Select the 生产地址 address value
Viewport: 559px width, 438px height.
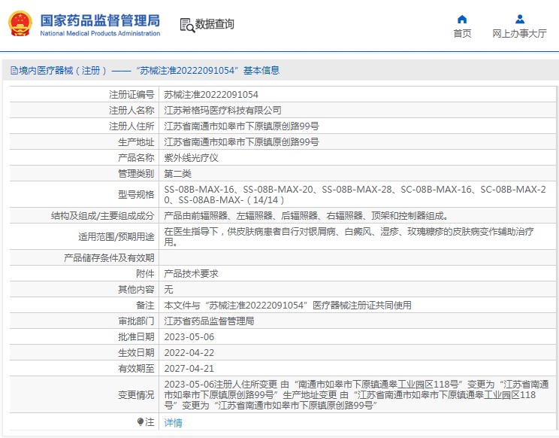coord(241,142)
